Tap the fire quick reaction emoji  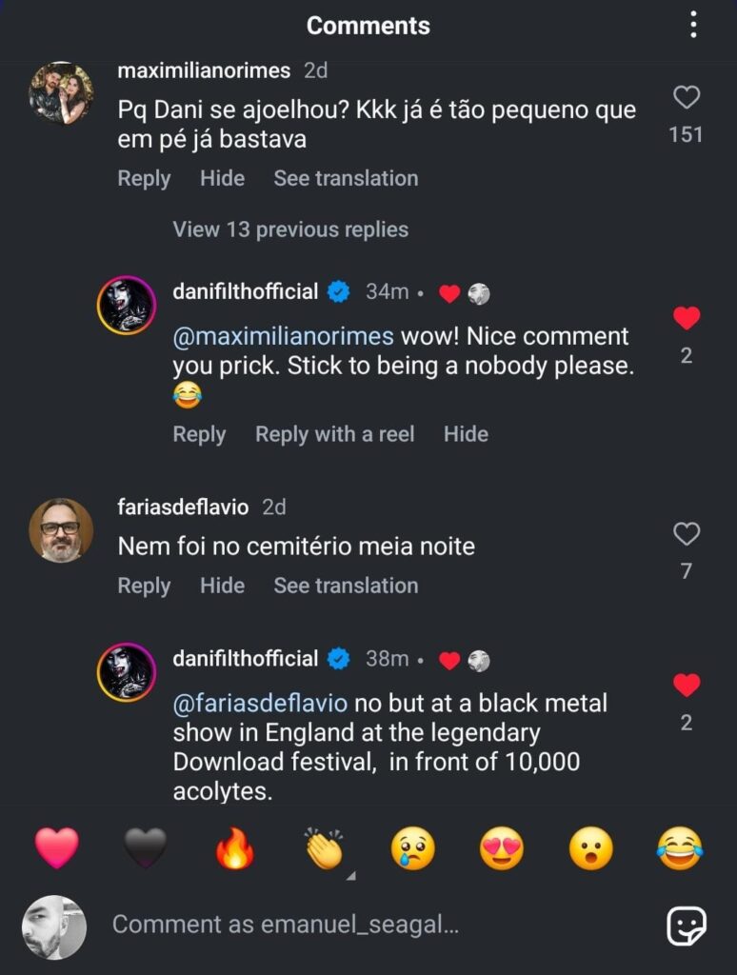click(x=234, y=847)
